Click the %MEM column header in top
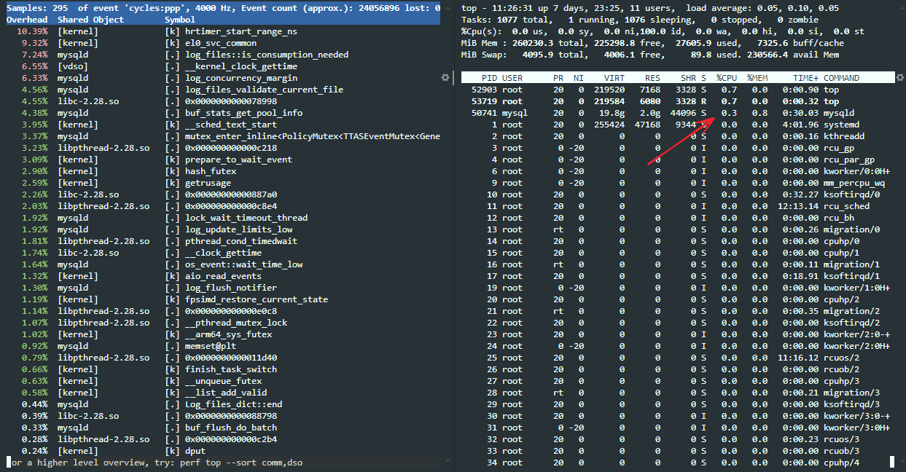906x472 pixels. [758, 78]
